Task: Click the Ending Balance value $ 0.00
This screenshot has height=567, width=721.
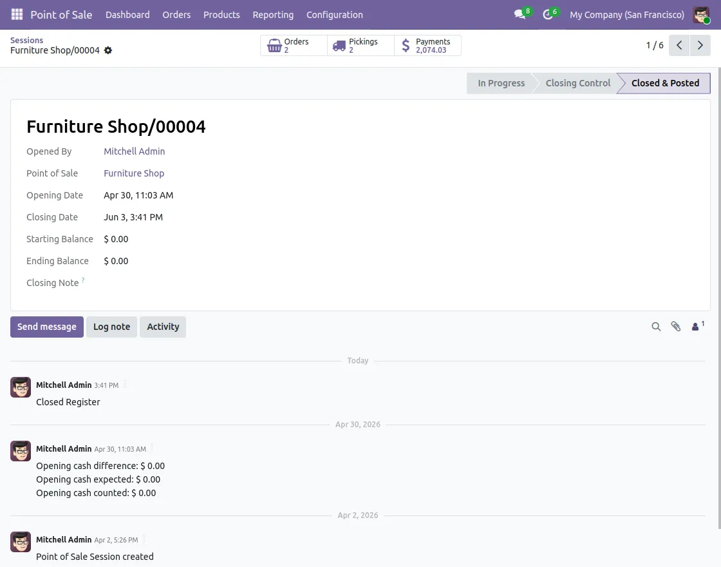Action: point(116,261)
